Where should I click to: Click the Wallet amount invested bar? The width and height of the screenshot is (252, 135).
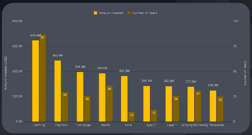pyautogui.click(x=102, y=97)
